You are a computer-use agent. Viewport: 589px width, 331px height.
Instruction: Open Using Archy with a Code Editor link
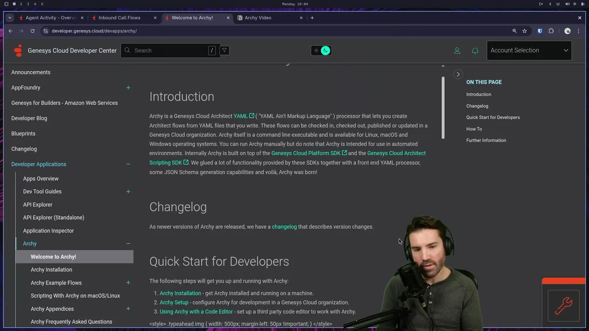click(196, 312)
